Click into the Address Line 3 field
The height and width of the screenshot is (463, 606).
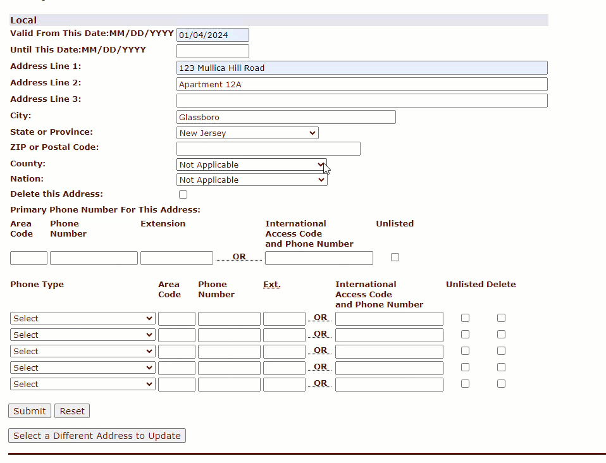coord(362,101)
